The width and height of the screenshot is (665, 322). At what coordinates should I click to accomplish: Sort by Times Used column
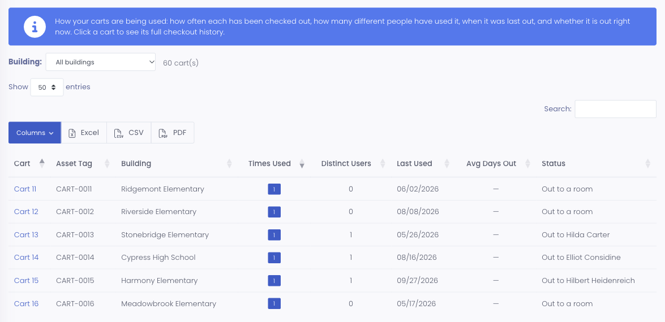[274, 163]
